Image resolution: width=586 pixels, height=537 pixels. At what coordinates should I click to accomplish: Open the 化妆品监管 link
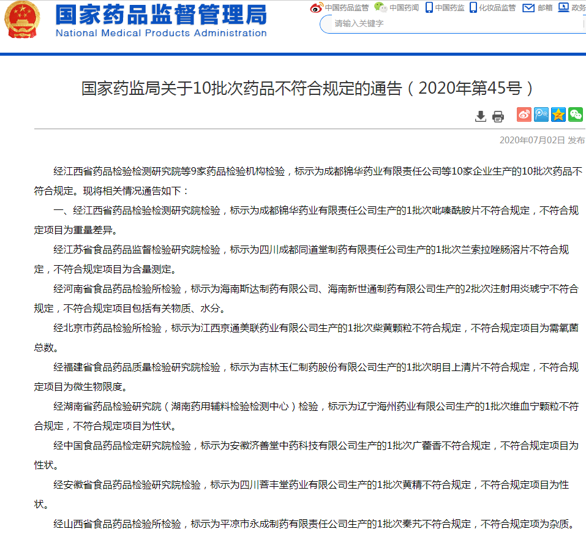[497, 7]
